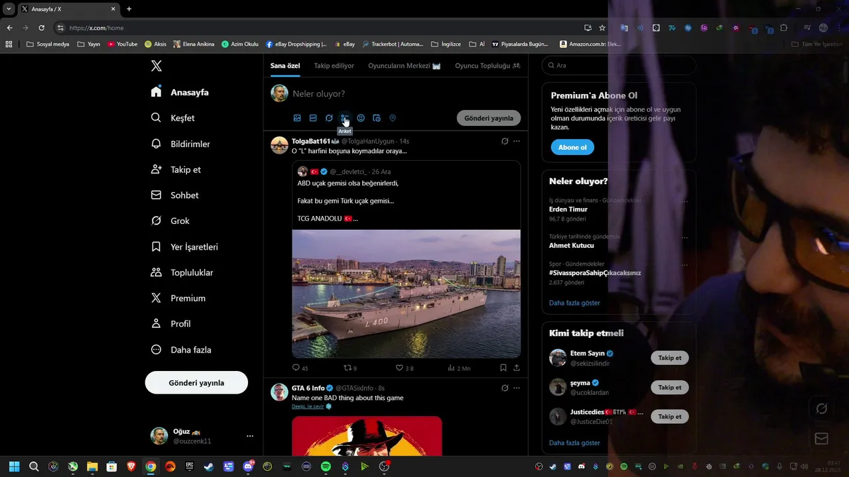Expand Daha fazla in the sidebar
Viewport: 849px width, 477px height.
click(x=181, y=350)
